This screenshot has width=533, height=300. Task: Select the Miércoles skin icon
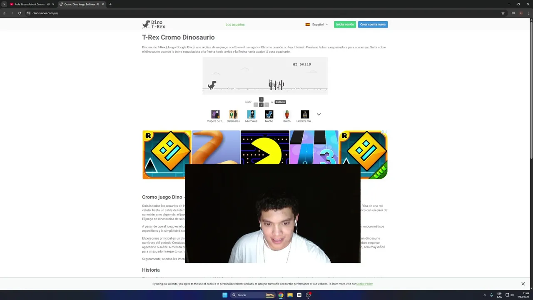251,114
